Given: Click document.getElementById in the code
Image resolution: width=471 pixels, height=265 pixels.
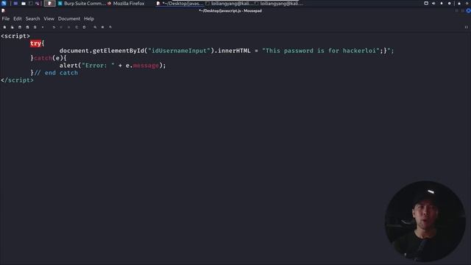Looking at the screenshot, I should (102, 51).
